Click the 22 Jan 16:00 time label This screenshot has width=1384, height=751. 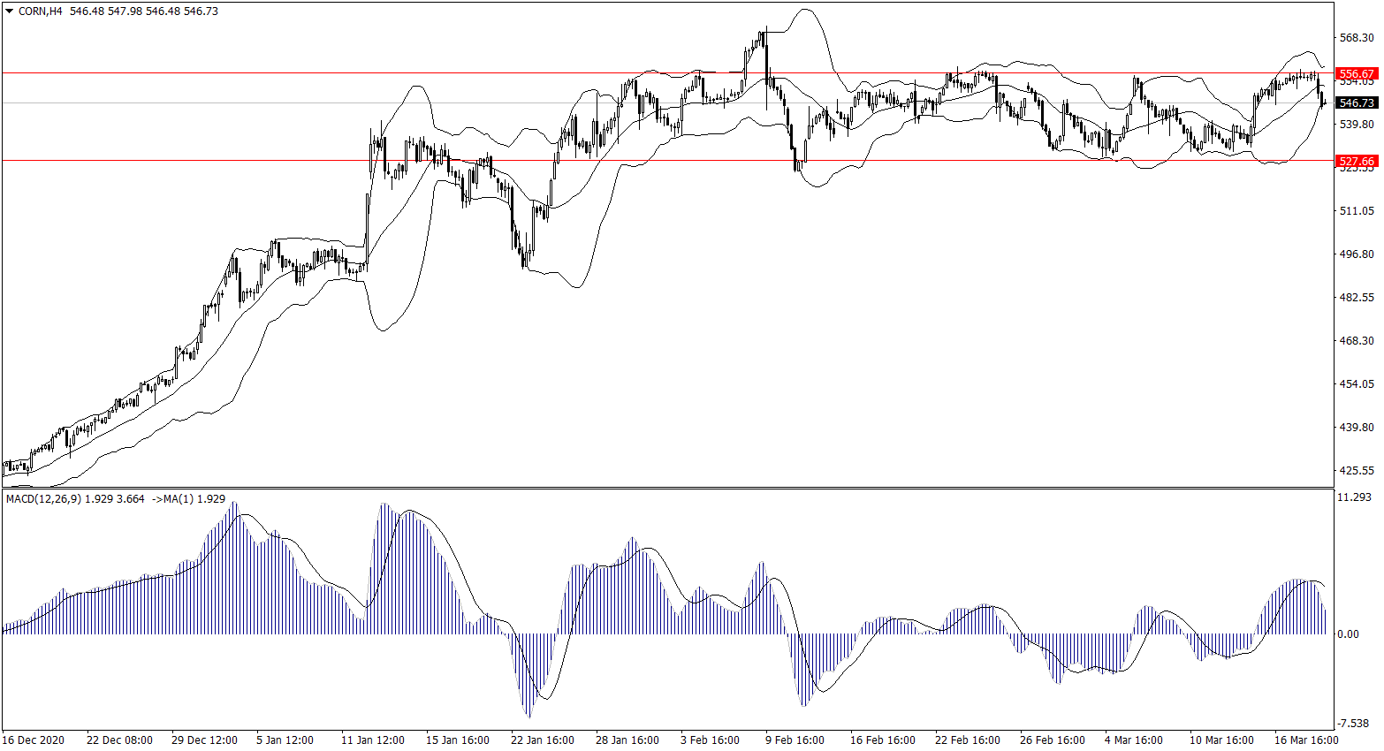[x=542, y=740]
